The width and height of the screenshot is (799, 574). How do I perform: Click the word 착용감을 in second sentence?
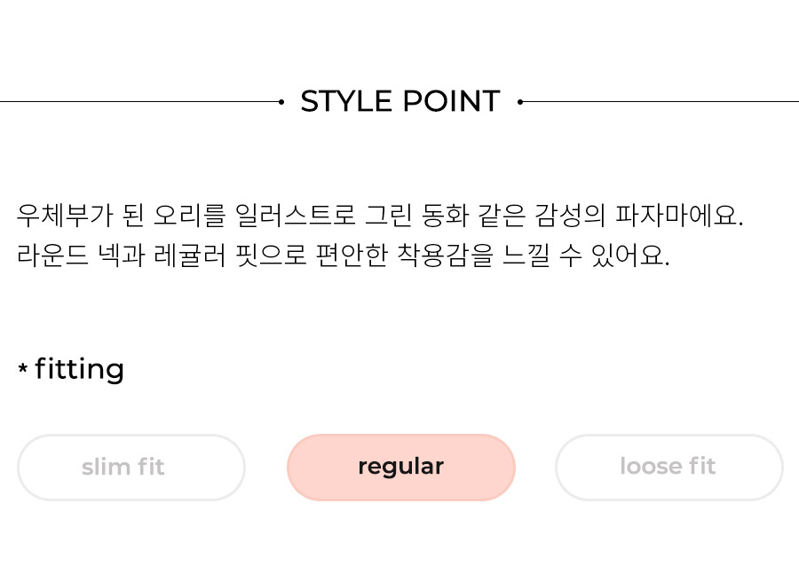point(445,255)
